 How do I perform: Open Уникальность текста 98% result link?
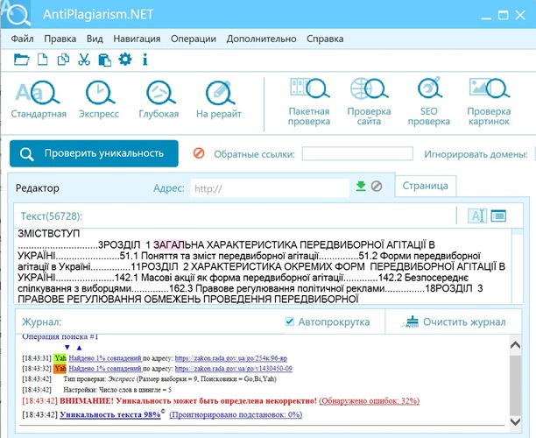110,414
